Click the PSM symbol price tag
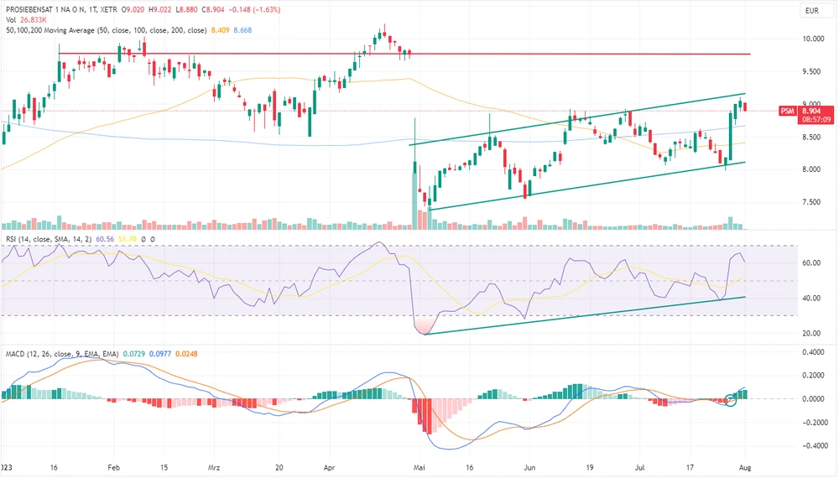The width and height of the screenshot is (839, 478). click(x=787, y=111)
